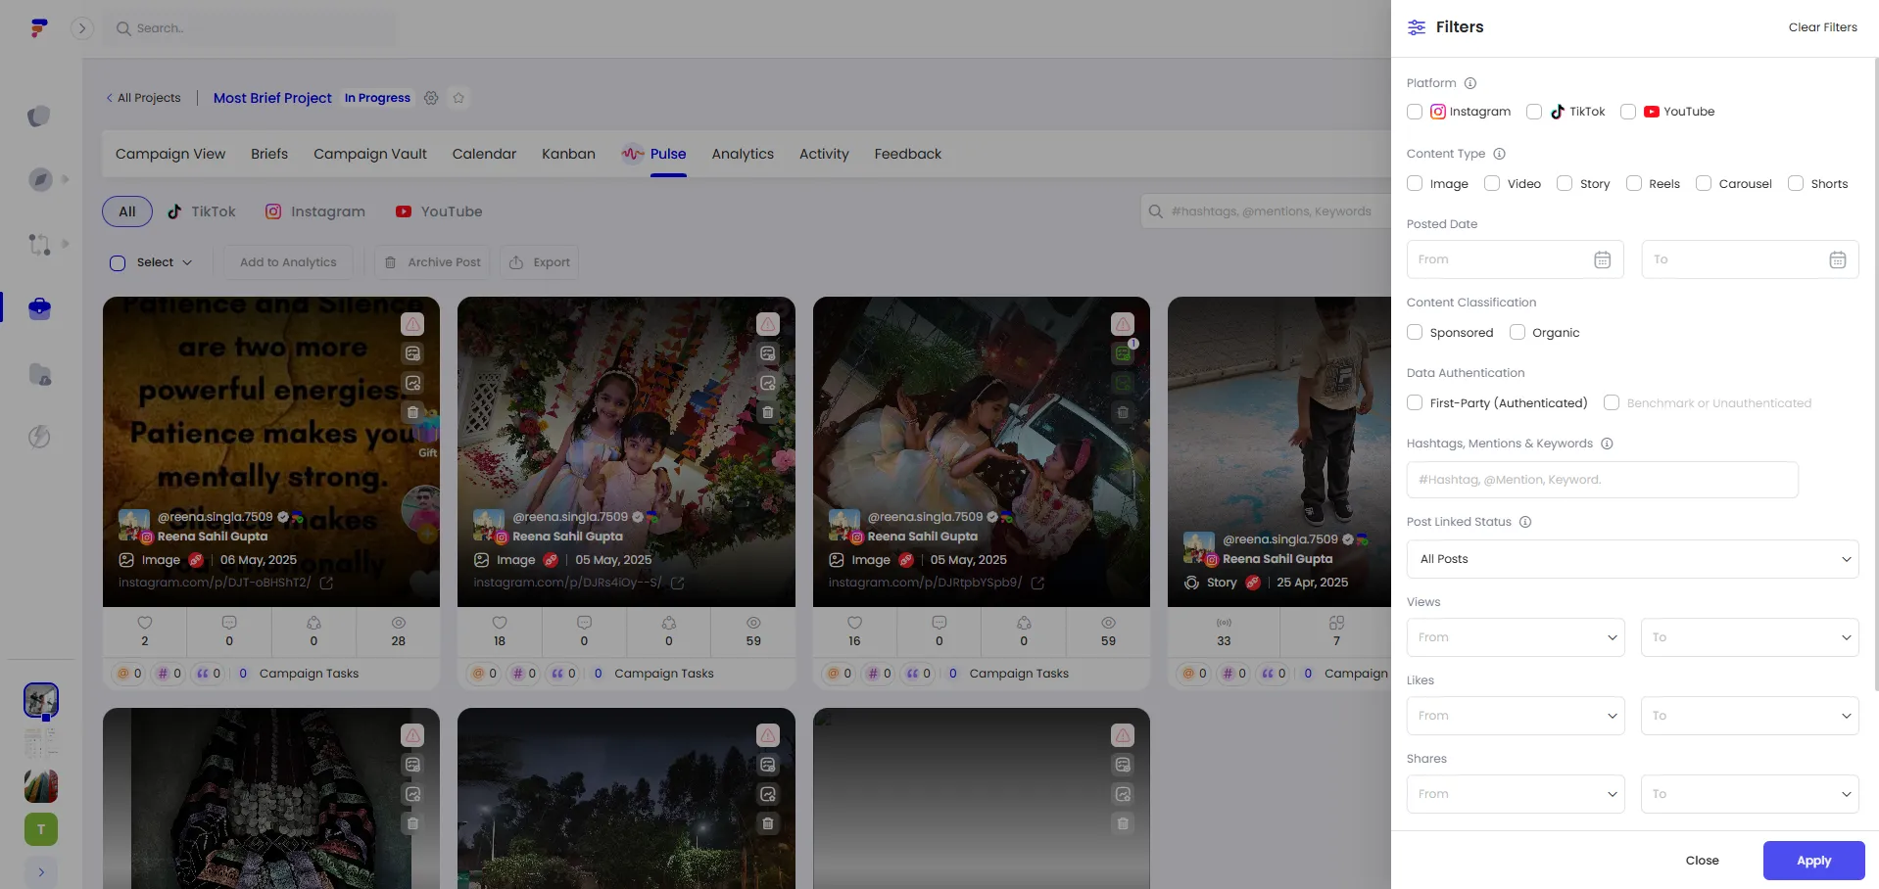Open calendar icon in Posted Date From field
This screenshot has width=1879, height=889.
(1603, 259)
